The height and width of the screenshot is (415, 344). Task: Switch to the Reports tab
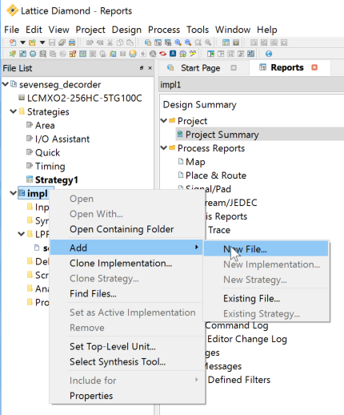[287, 67]
